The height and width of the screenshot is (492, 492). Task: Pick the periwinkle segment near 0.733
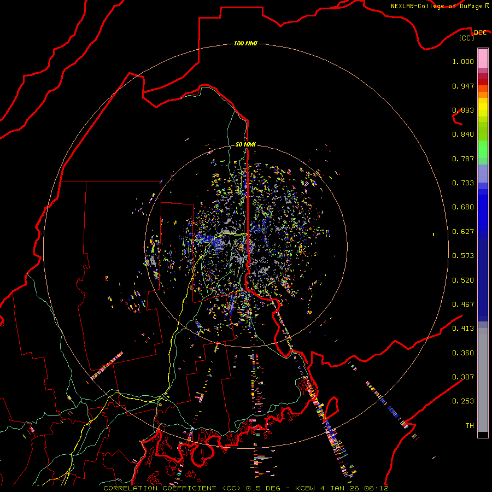(x=483, y=173)
